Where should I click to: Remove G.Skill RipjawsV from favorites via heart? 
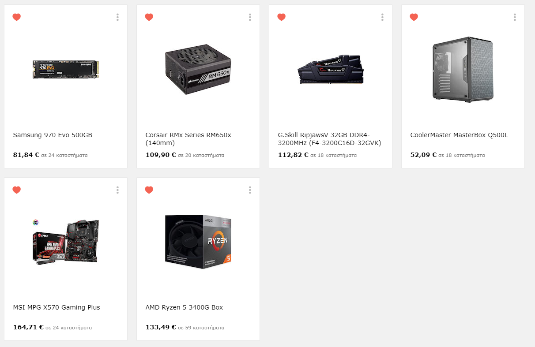[281, 17]
